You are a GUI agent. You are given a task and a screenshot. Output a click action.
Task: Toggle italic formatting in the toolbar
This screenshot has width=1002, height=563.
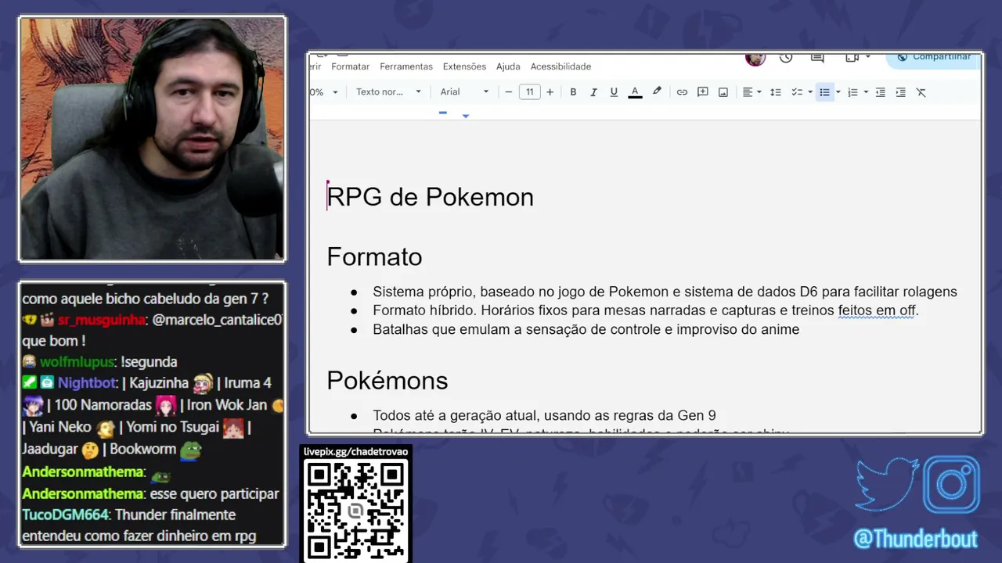[x=593, y=92]
